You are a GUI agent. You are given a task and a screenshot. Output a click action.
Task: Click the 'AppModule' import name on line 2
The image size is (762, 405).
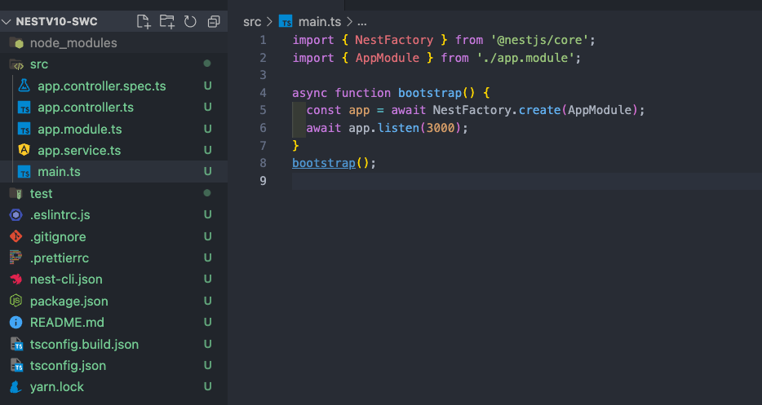[x=388, y=58]
